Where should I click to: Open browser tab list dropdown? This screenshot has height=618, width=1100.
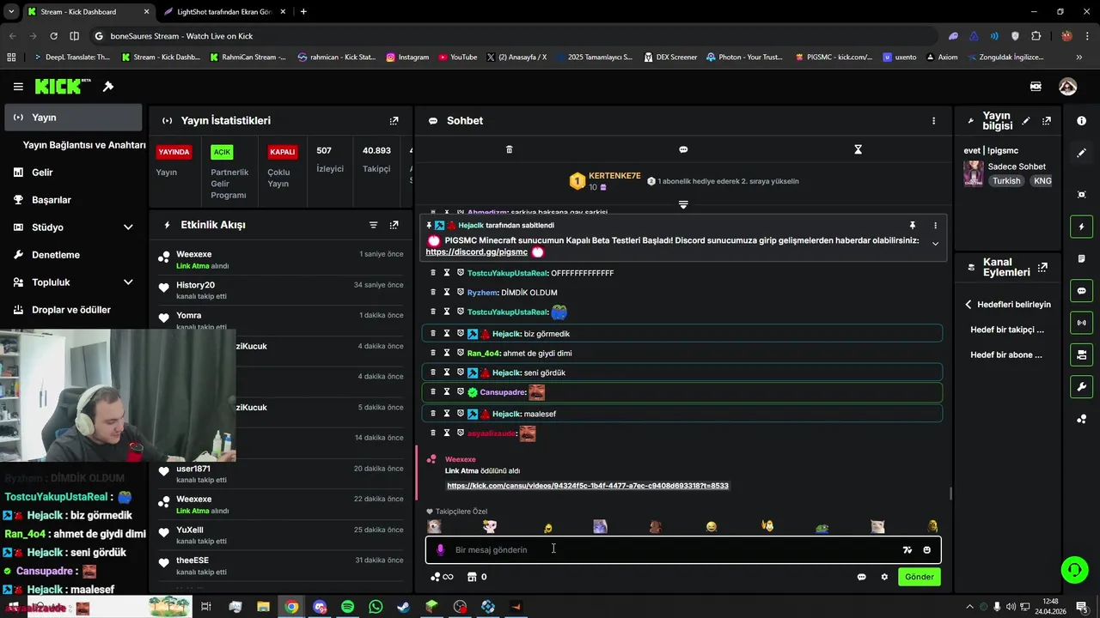coord(11,12)
